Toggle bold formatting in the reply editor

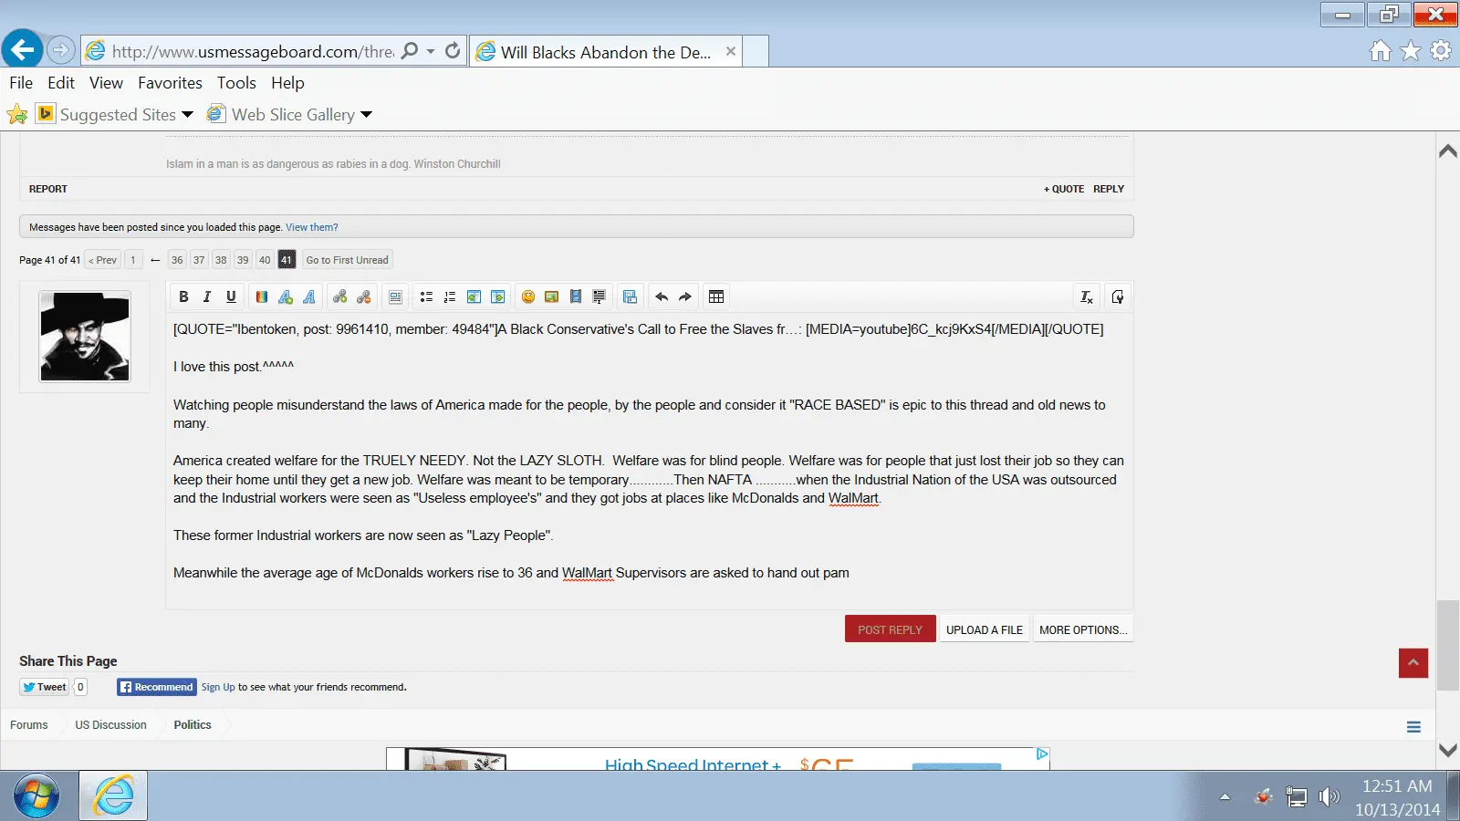[183, 296]
